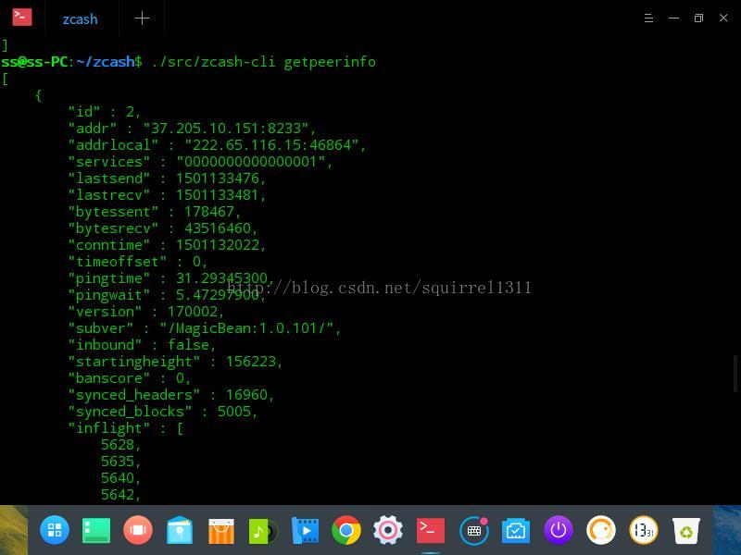Open the terminal hamburger menu

(648, 18)
